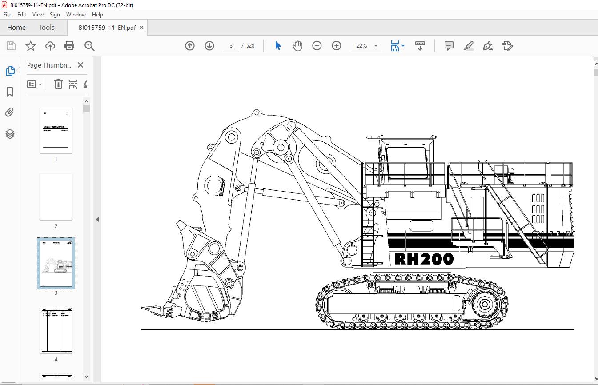This screenshot has height=385, width=598.
Task: Zoom in with the plus icon
Action: pos(337,46)
